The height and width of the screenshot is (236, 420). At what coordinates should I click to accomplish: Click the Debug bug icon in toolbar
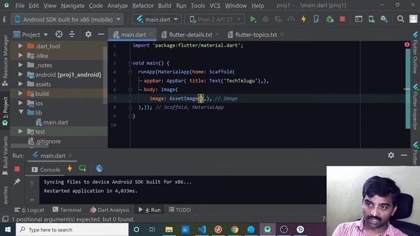[265, 19]
